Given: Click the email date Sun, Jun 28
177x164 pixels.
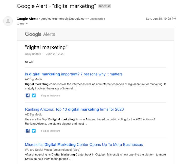Looking at the screenshot, I should 161,19.
